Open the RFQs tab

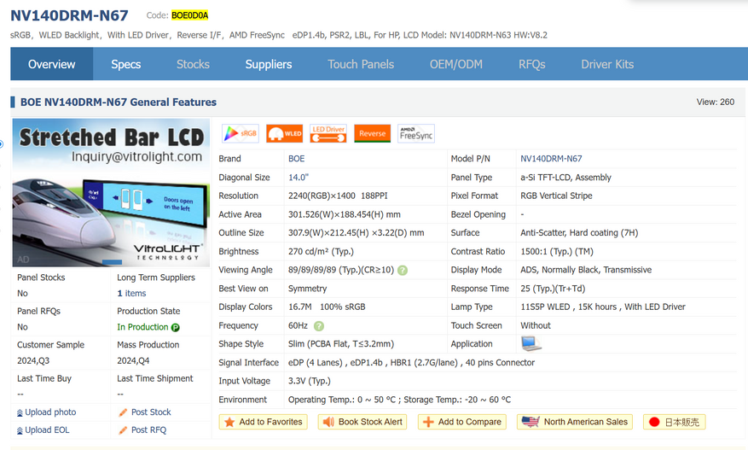(532, 64)
